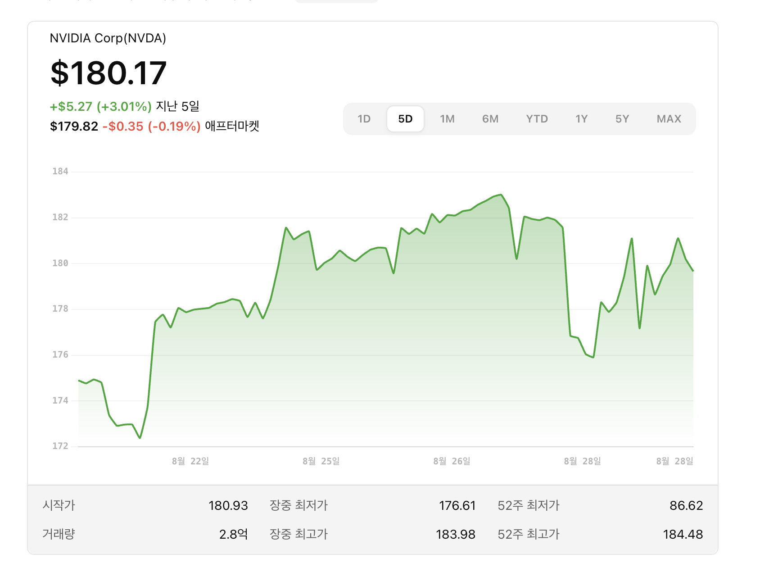Click the 174 y-axis label
Image resolution: width=760 pixels, height=563 pixels.
[60, 401]
